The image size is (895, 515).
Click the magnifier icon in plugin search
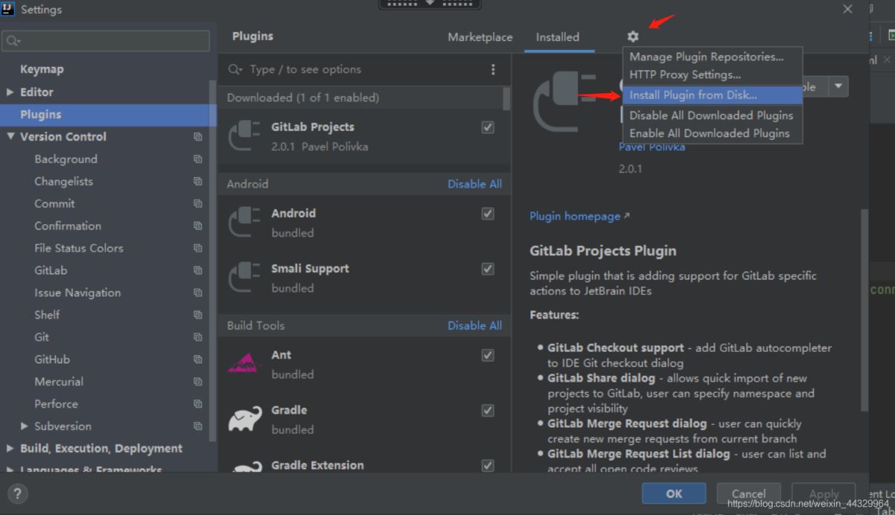(x=236, y=69)
